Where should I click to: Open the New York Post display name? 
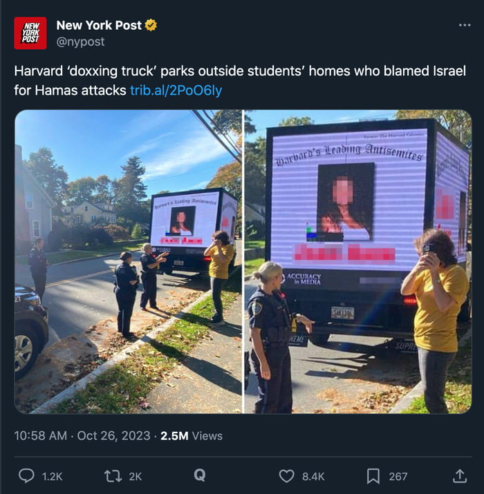click(x=99, y=25)
